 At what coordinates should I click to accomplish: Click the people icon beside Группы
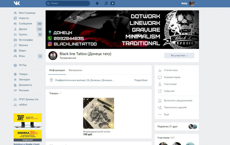(15, 34)
